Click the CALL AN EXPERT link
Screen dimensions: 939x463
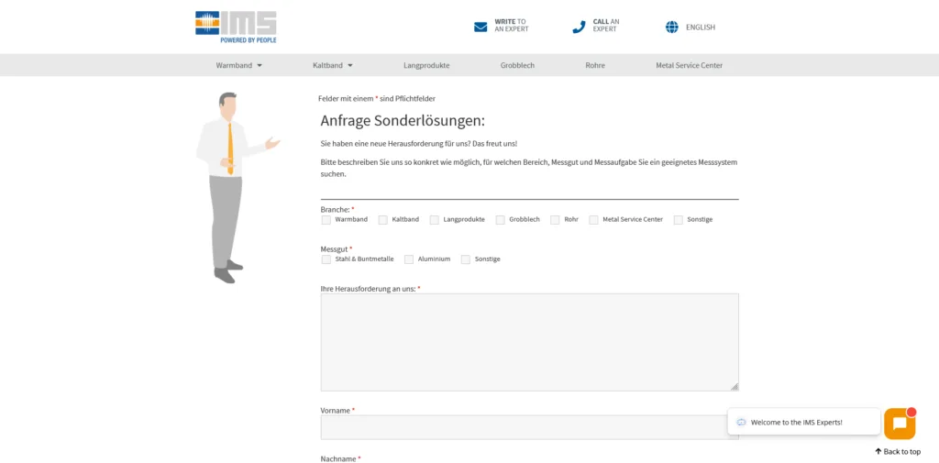pos(606,25)
